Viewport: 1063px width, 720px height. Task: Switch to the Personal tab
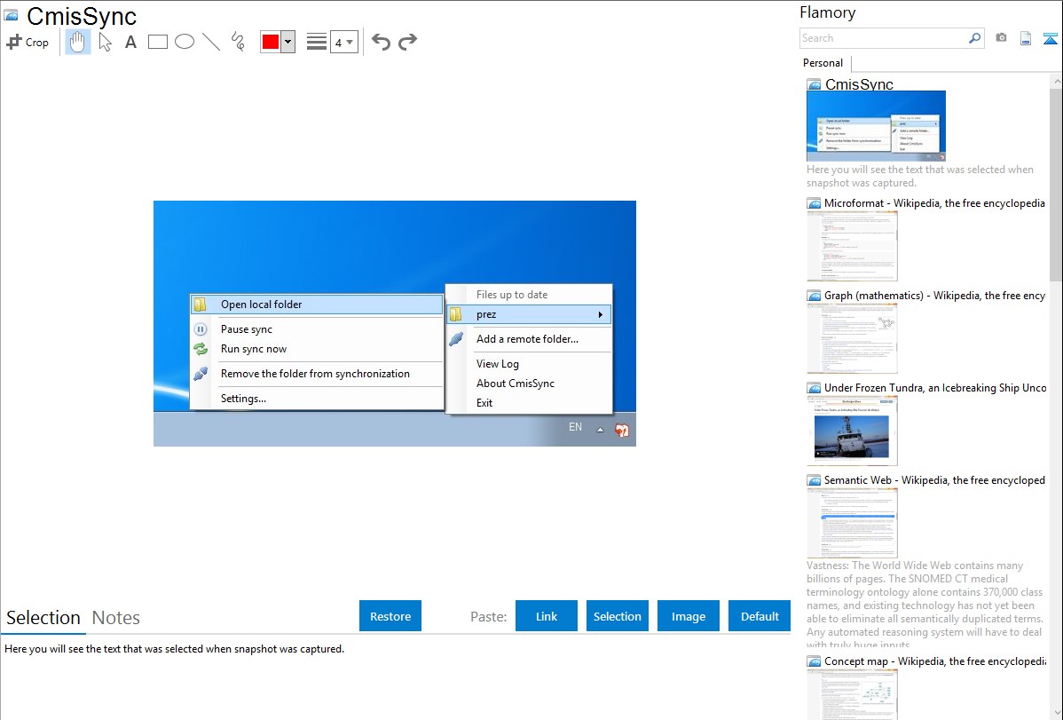click(x=823, y=63)
